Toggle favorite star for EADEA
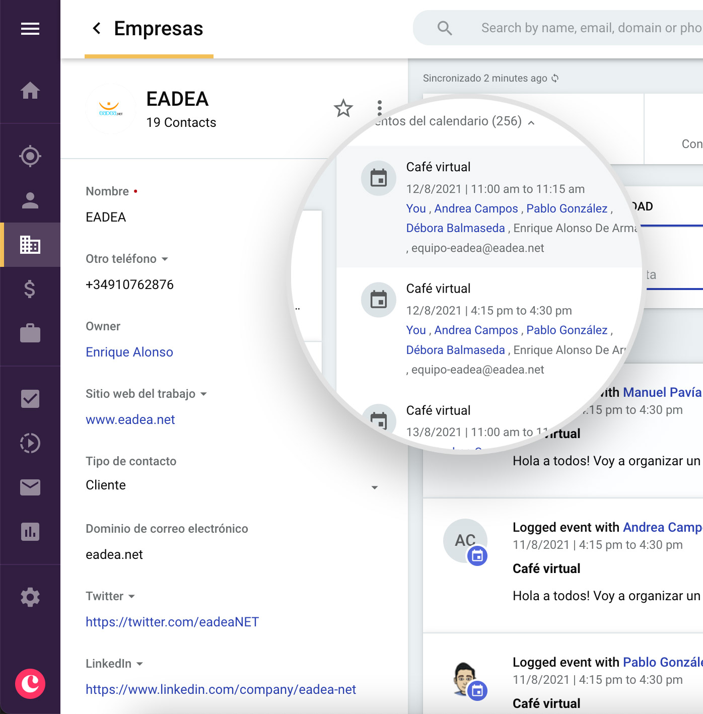 pyautogui.click(x=343, y=108)
